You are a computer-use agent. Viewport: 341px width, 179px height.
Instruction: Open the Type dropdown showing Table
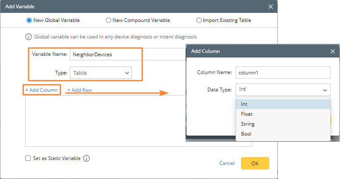coord(101,73)
